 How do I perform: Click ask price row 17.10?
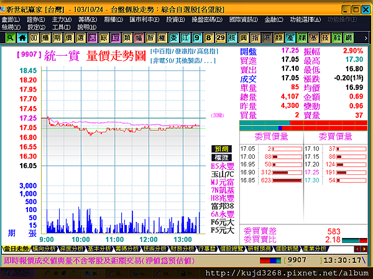pos(336,149)
